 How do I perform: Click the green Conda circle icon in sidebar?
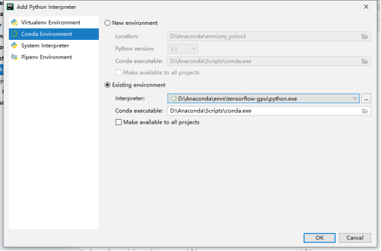[x=14, y=34]
